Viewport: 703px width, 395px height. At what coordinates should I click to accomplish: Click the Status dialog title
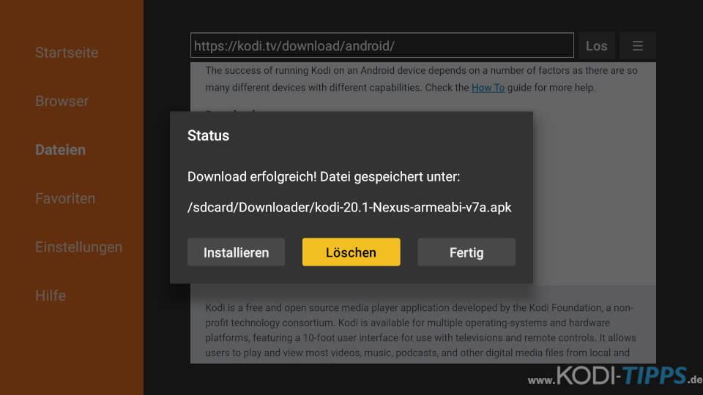click(208, 135)
